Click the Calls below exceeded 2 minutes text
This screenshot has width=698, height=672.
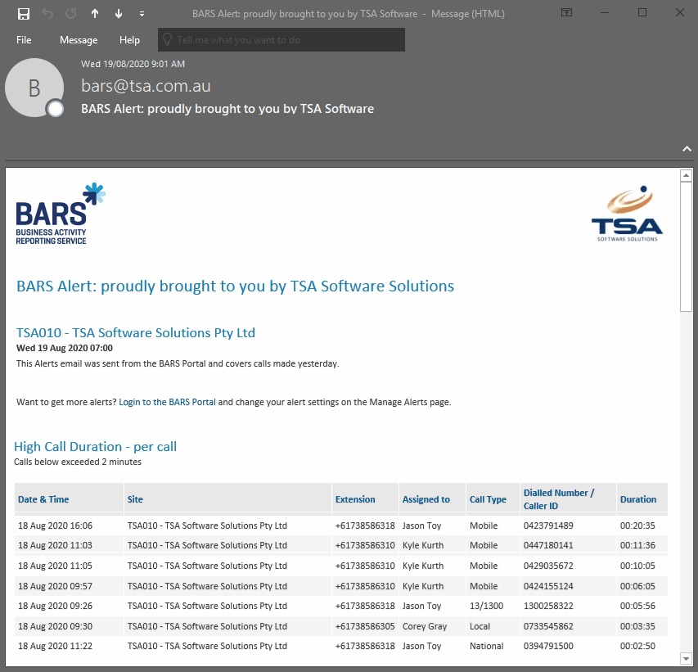coord(78,462)
